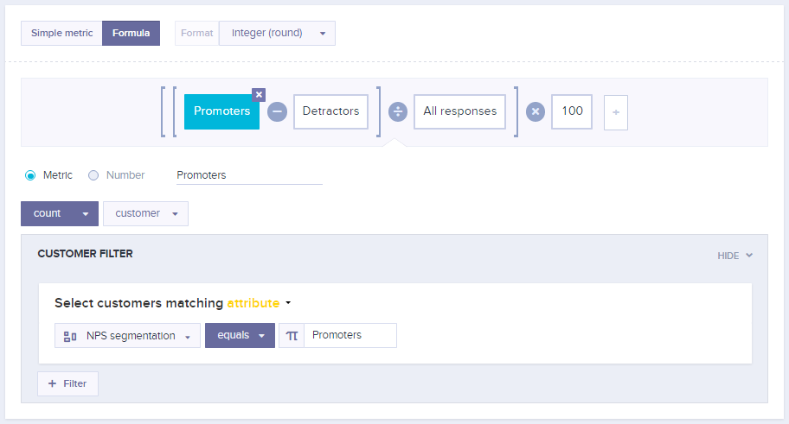The image size is (789, 424).
Task: Choose the Metric radio option
Action: [x=30, y=175]
